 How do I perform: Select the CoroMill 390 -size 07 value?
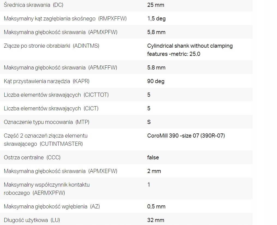click(x=186, y=136)
